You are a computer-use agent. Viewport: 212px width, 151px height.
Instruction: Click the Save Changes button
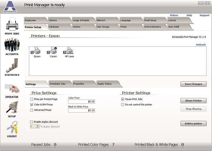coord(193,84)
